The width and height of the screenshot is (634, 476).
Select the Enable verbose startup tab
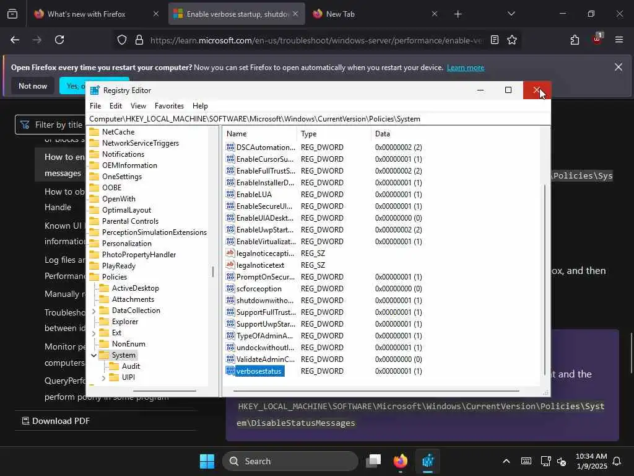click(237, 14)
